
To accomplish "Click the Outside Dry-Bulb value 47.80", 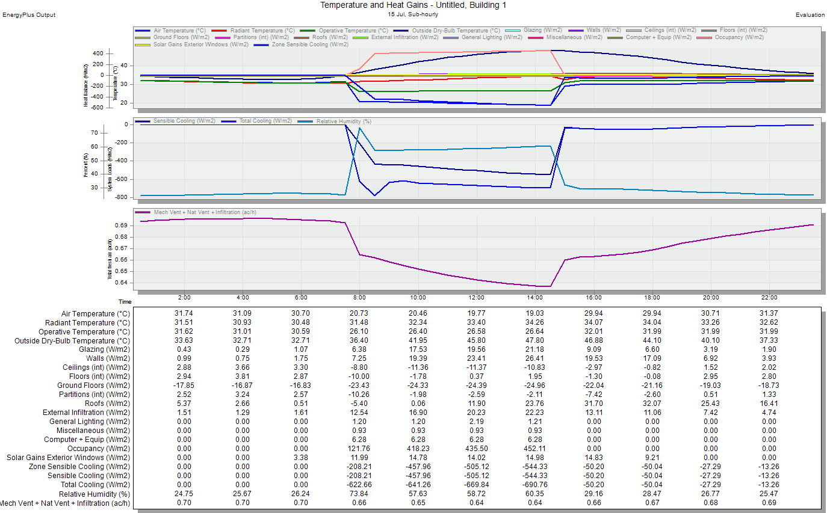I will 535,341.
